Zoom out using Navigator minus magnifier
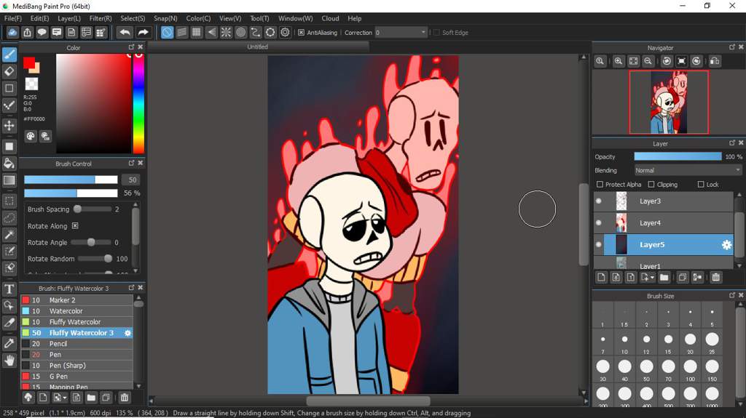This screenshot has width=746, height=418. [x=648, y=61]
